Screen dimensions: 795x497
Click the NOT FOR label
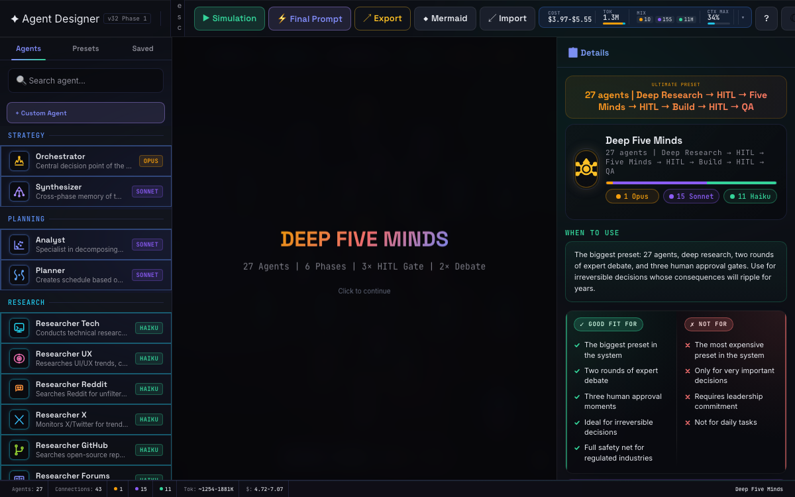click(709, 324)
